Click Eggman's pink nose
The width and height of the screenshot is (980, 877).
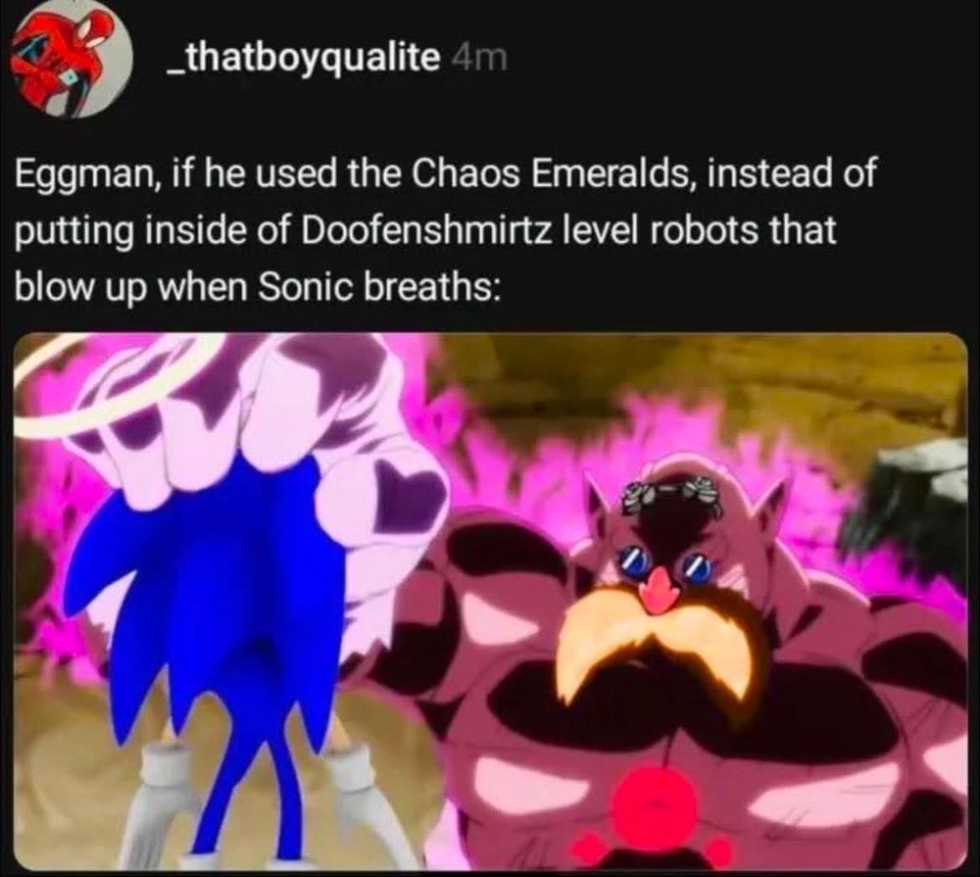[x=661, y=586]
